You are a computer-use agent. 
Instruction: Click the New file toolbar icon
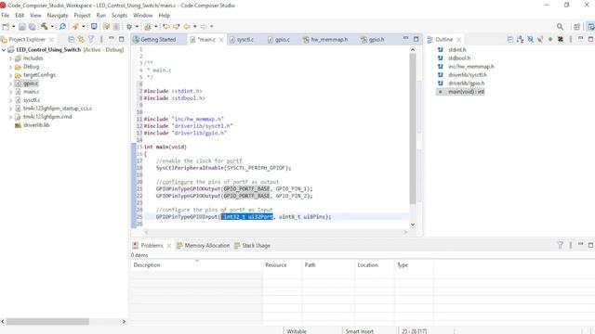coord(6,27)
